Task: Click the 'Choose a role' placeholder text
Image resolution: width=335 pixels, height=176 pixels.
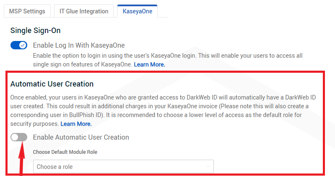Action: pyautogui.click(x=55, y=166)
